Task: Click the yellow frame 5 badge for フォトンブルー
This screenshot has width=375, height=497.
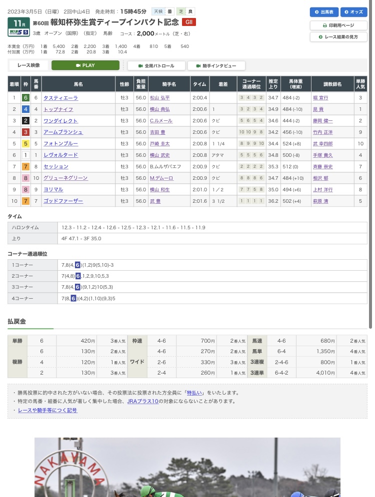Action: [25, 143]
